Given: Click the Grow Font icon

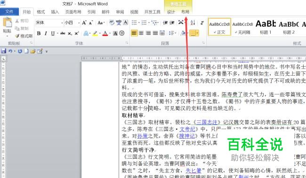Looking at the screenshot, I should [84, 23].
